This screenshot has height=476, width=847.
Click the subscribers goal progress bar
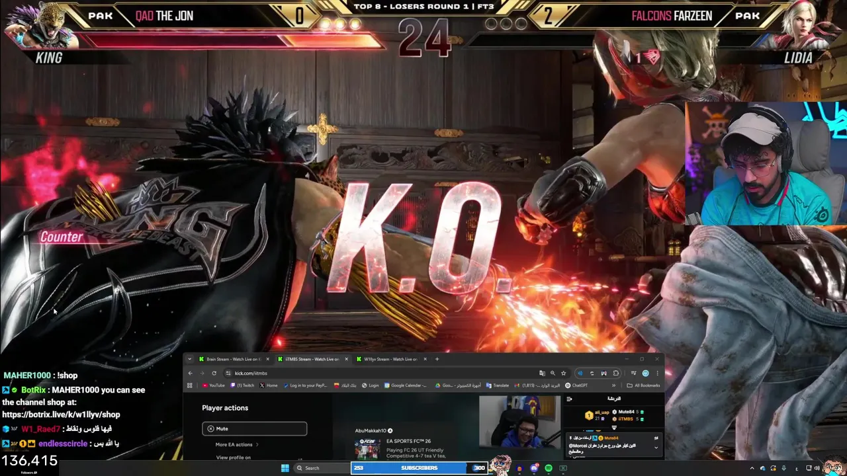(x=420, y=468)
